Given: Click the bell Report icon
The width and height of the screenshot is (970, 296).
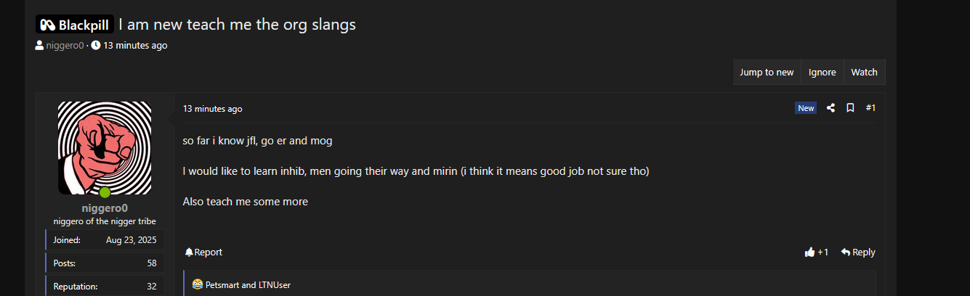Looking at the screenshot, I should point(189,252).
